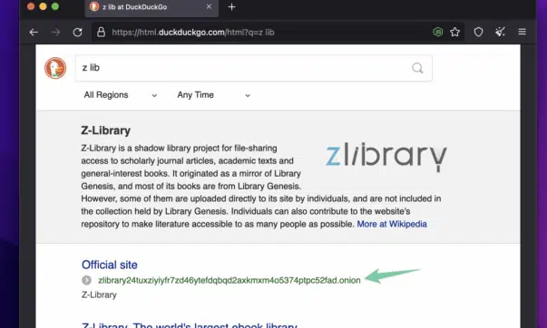Image resolution: width=547 pixels, height=328 pixels.
Task: Click the New Identity broom icon
Action: 500,32
